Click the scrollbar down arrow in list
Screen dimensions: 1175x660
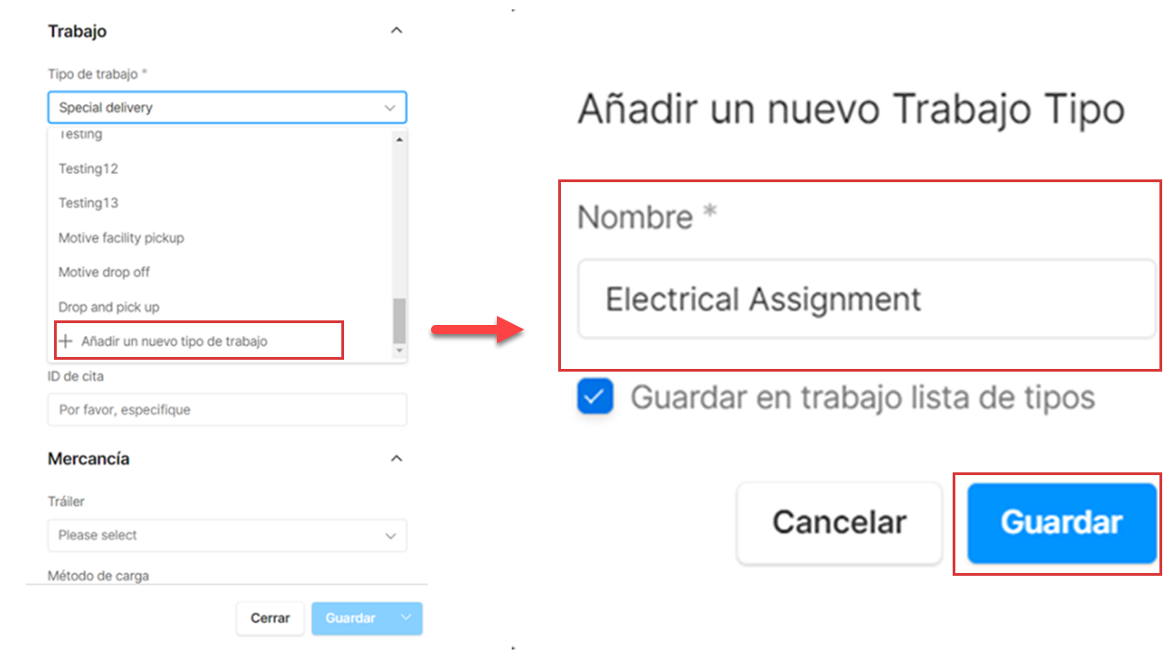(398, 352)
